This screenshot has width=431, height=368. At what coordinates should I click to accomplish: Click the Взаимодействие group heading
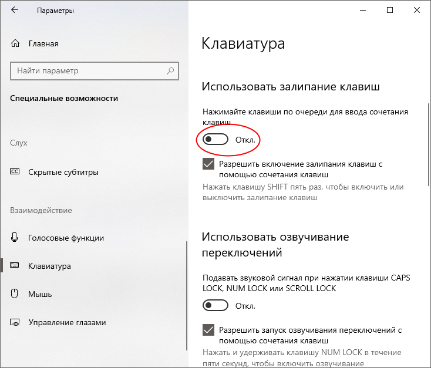[x=41, y=210]
